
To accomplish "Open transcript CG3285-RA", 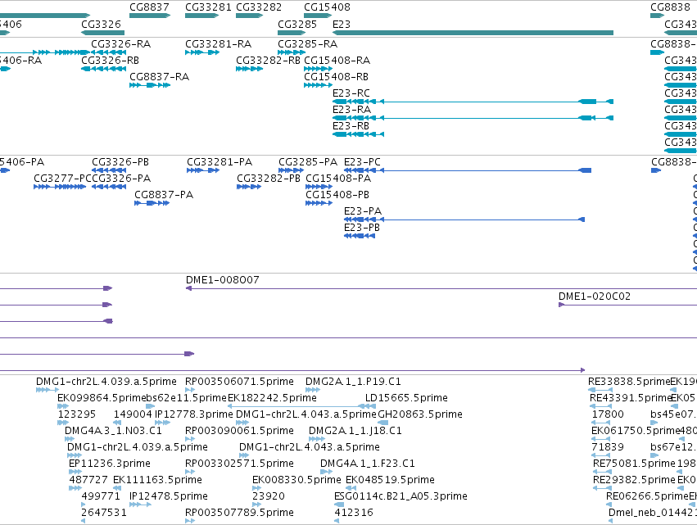I will click(292, 52).
